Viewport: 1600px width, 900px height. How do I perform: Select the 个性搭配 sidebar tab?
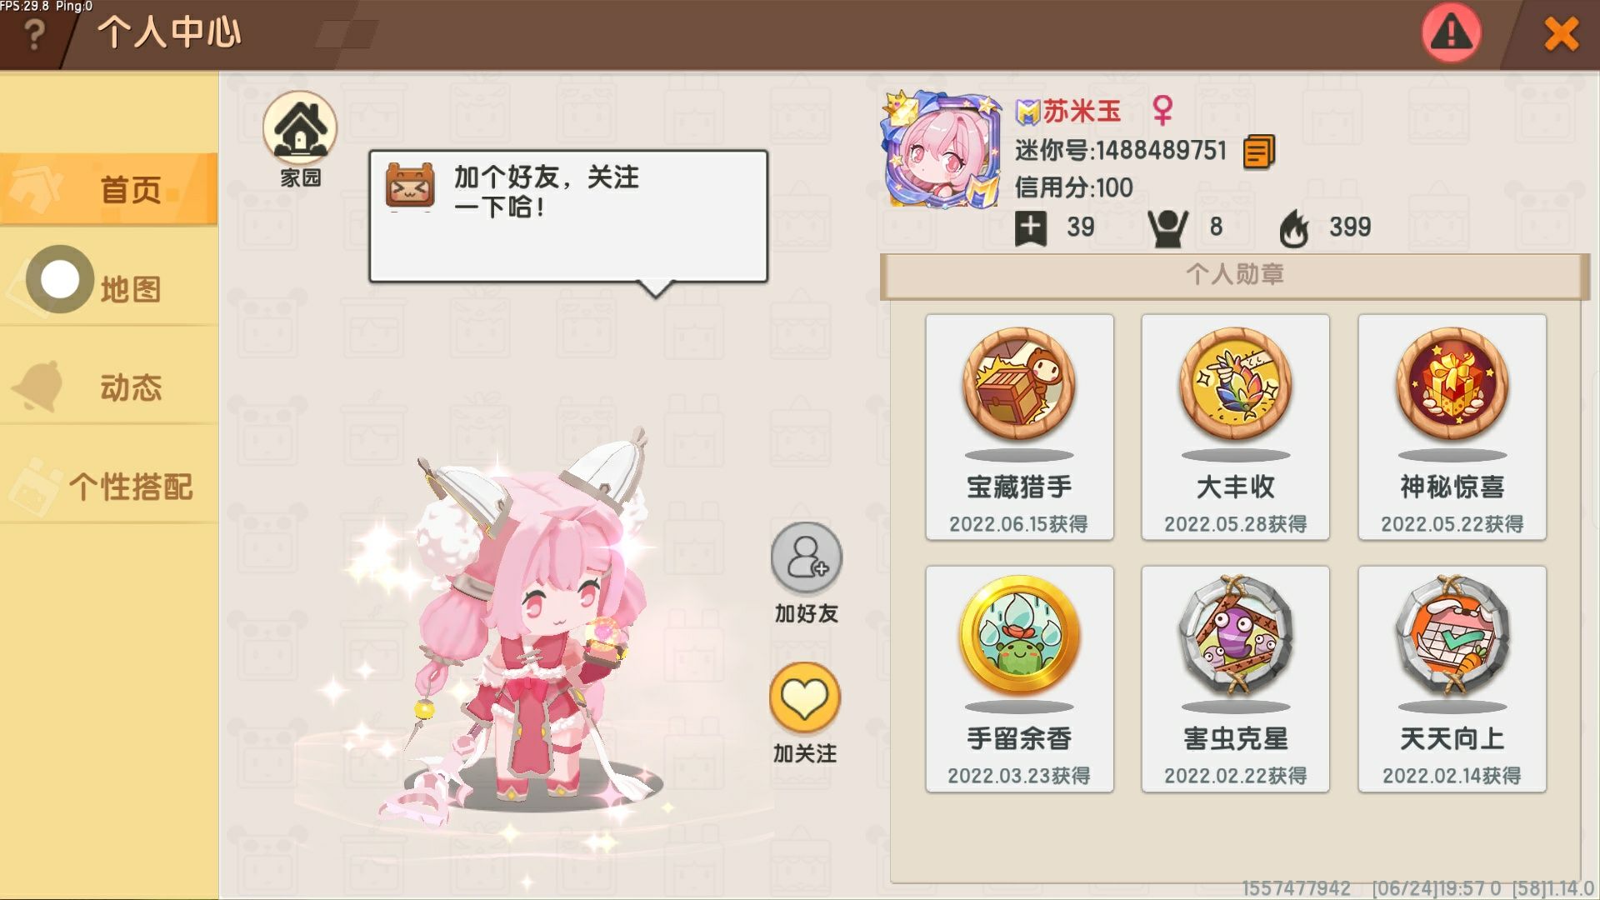109,486
